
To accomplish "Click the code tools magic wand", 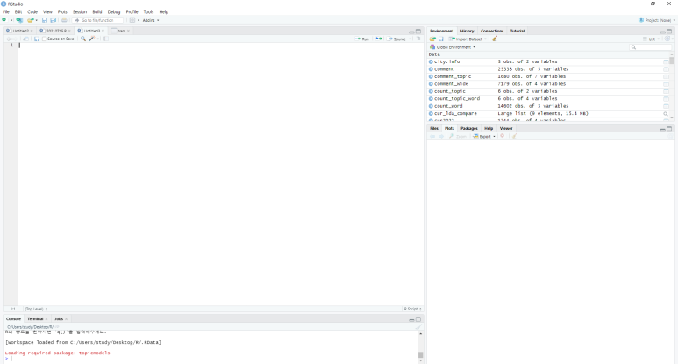I will click(x=92, y=39).
